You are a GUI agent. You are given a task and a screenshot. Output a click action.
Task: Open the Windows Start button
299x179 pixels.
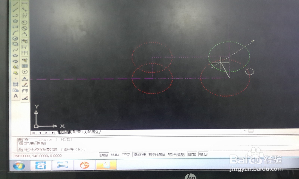click(x=19, y=166)
